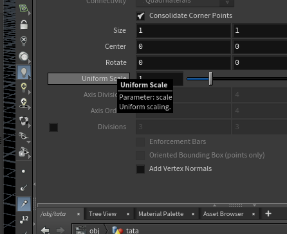
Task: Click the Uniform Scale slider track right of handle
Action: pos(250,79)
